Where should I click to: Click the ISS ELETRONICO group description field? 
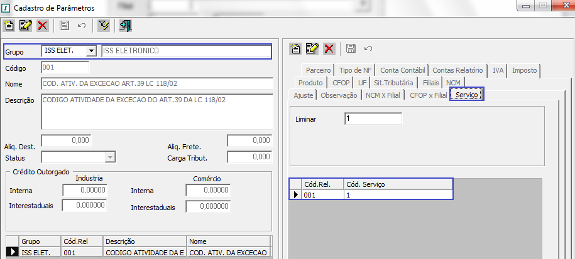coord(186,51)
